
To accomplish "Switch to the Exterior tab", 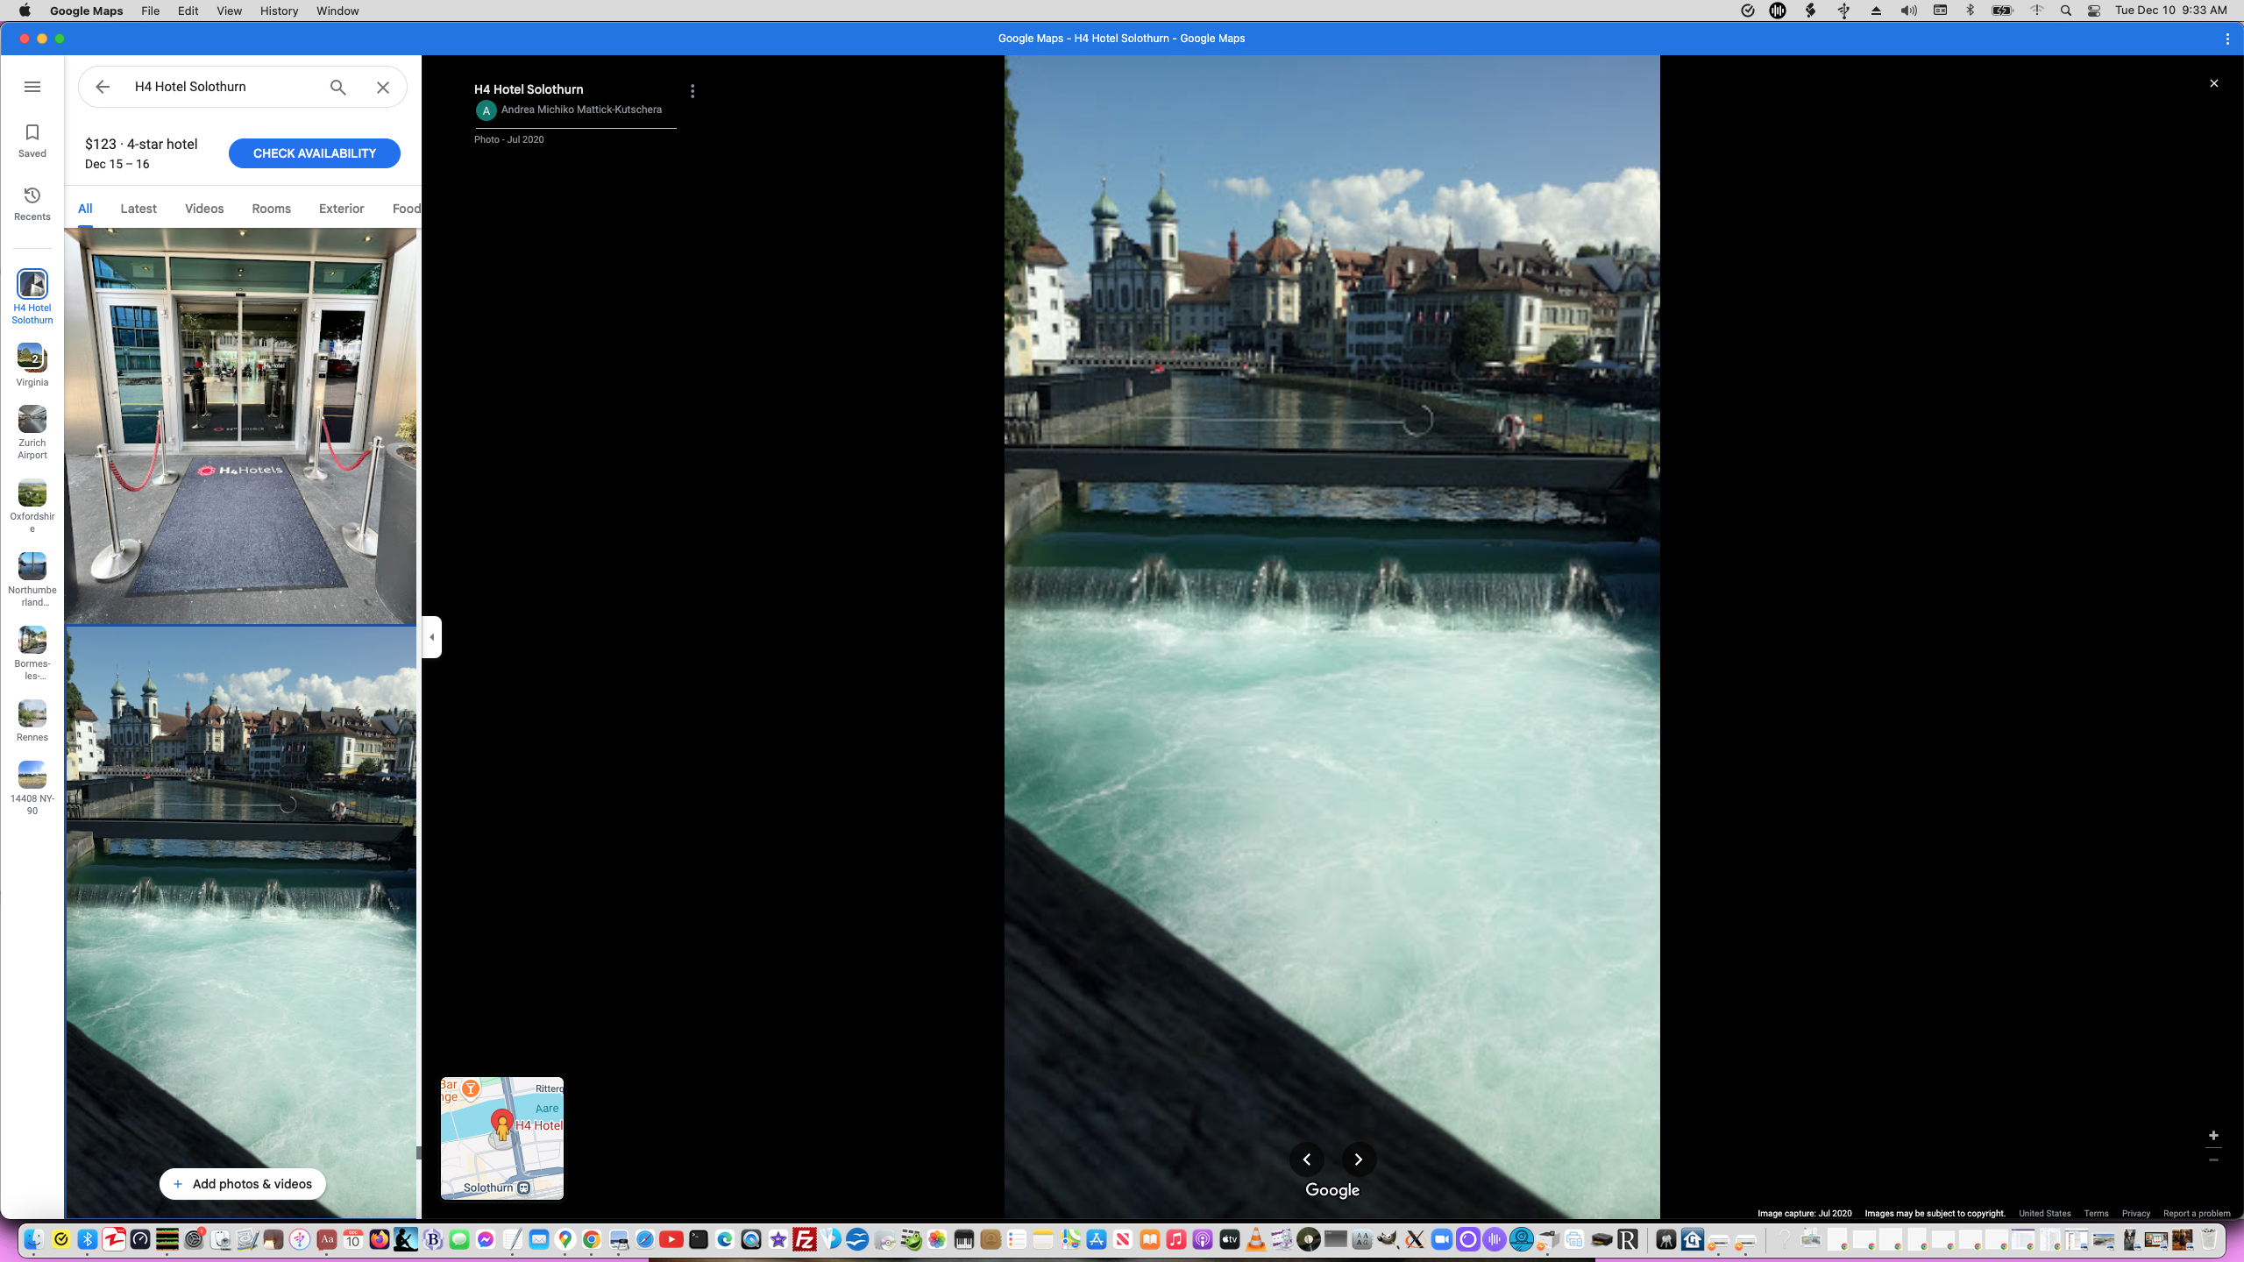I will coord(341,209).
